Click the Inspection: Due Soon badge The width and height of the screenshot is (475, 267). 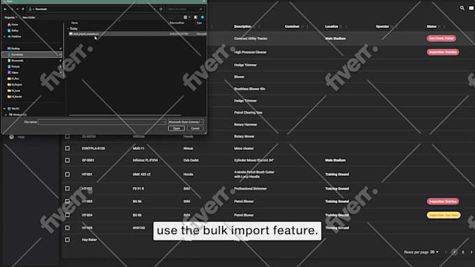(x=444, y=215)
